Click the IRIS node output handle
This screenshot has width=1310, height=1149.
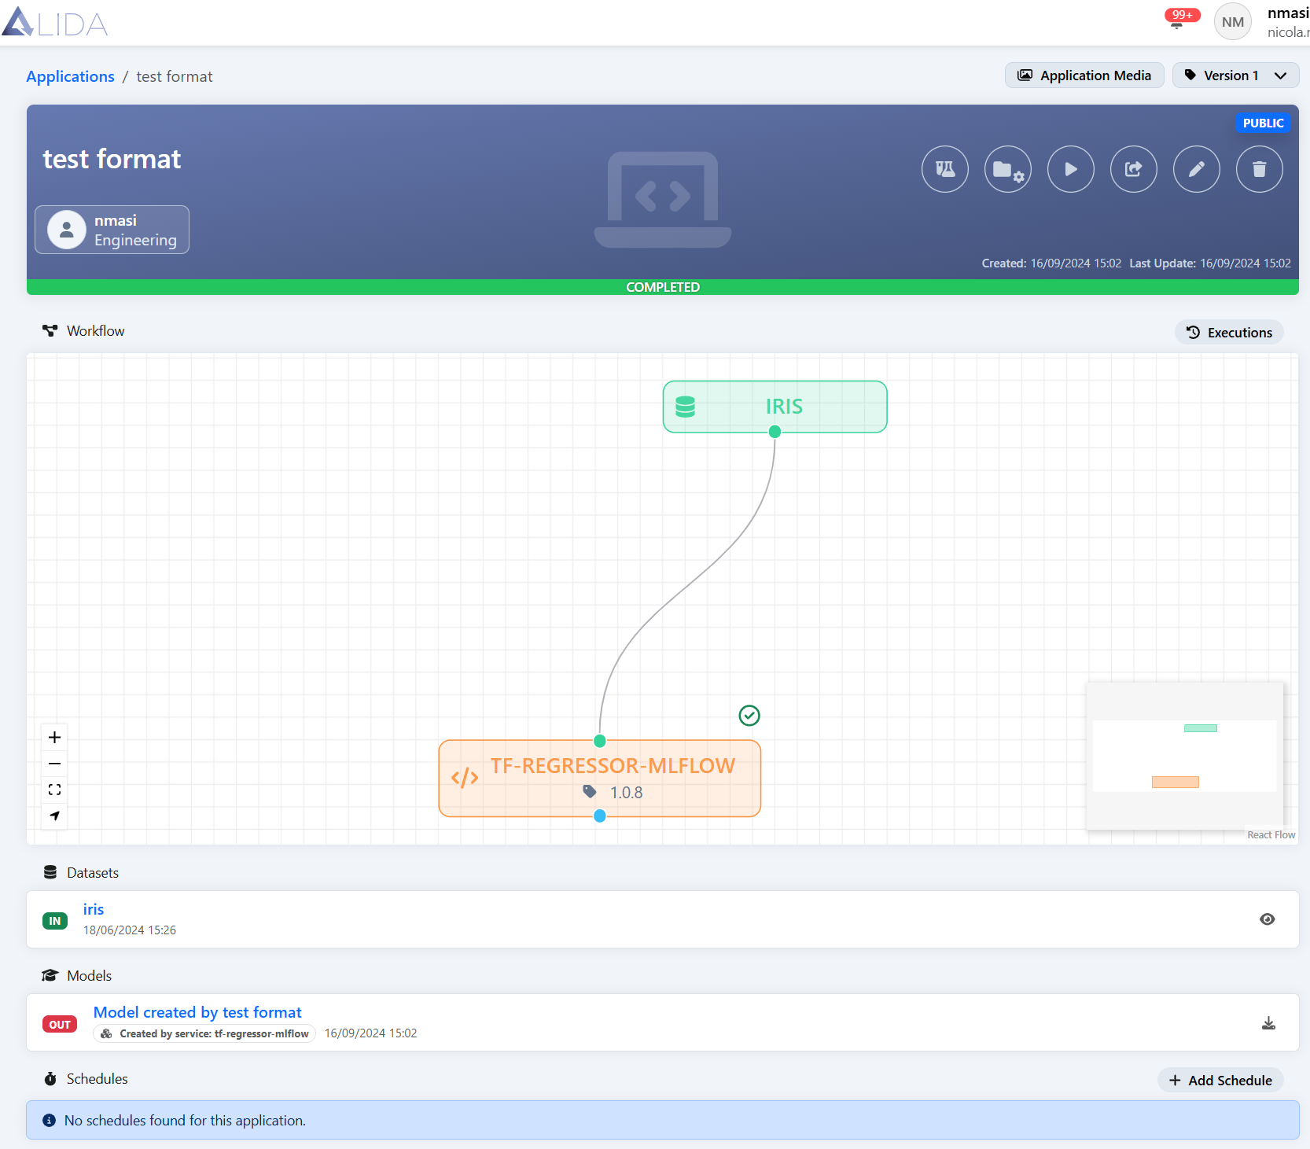pos(775,432)
